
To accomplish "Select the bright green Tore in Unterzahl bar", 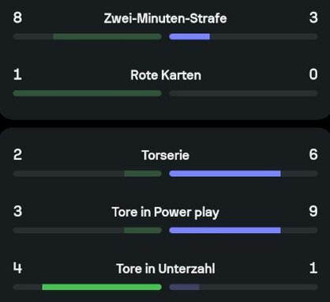I will click(102, 287).
